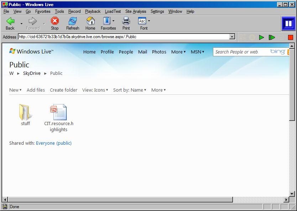Screen dimensions: 297x211
Task: Click in the Address URL field
Action: (124, 37)
